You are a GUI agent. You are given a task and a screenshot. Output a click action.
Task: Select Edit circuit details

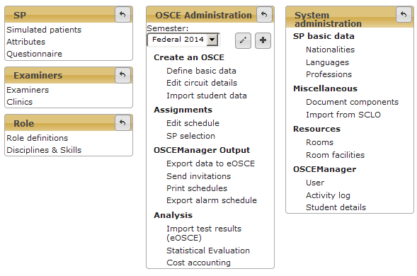(x=202, y=83)
